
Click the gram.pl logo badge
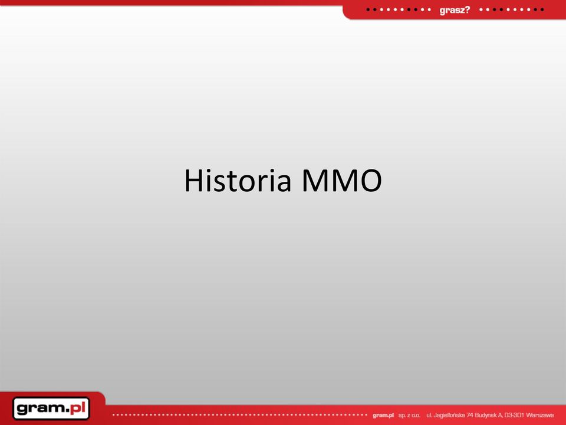click(x=51, y=408)
